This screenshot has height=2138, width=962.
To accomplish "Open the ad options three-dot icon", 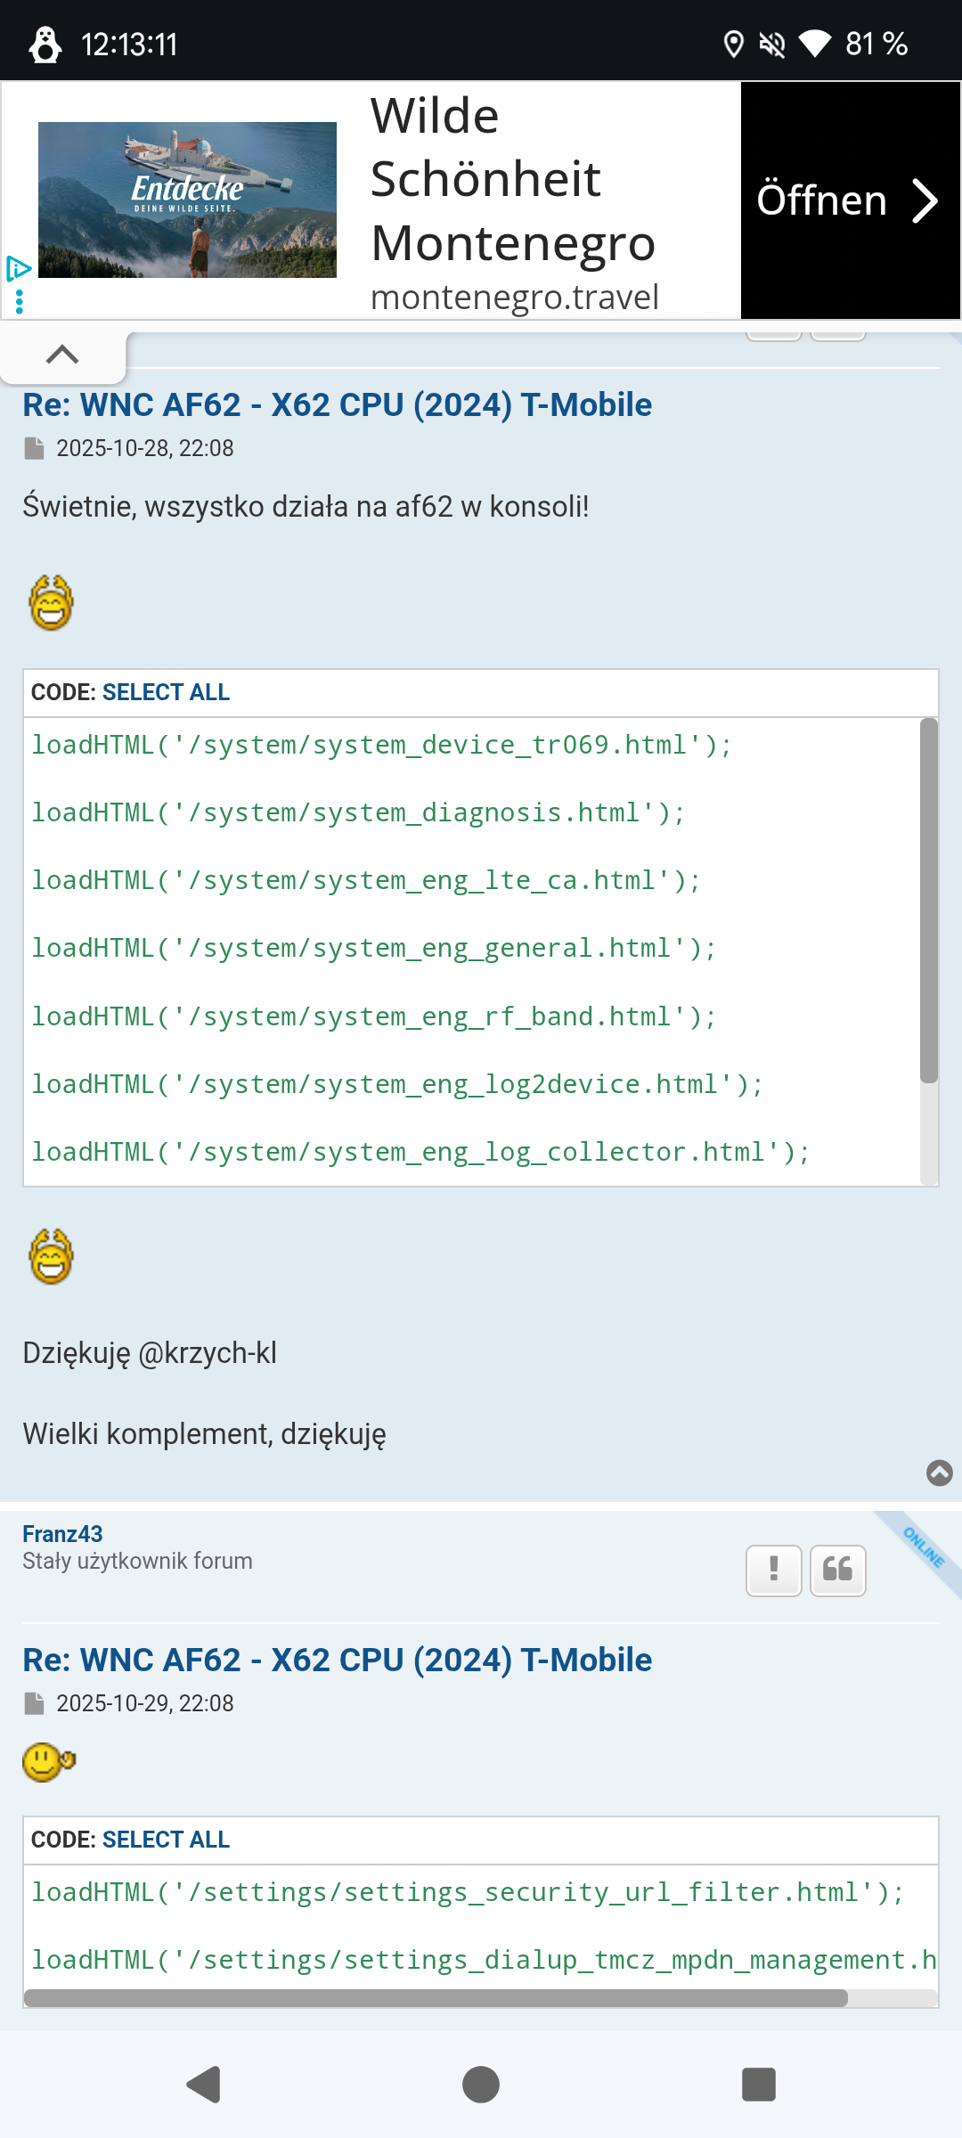I will pyautogui.click(x=19, y=301).
